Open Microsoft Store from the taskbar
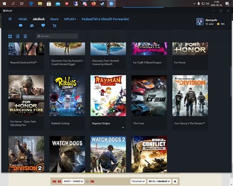The height and width of the screenshot is (186, 233). coord(49,3)
